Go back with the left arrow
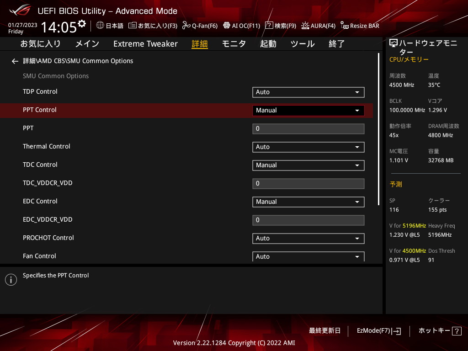 15,61
